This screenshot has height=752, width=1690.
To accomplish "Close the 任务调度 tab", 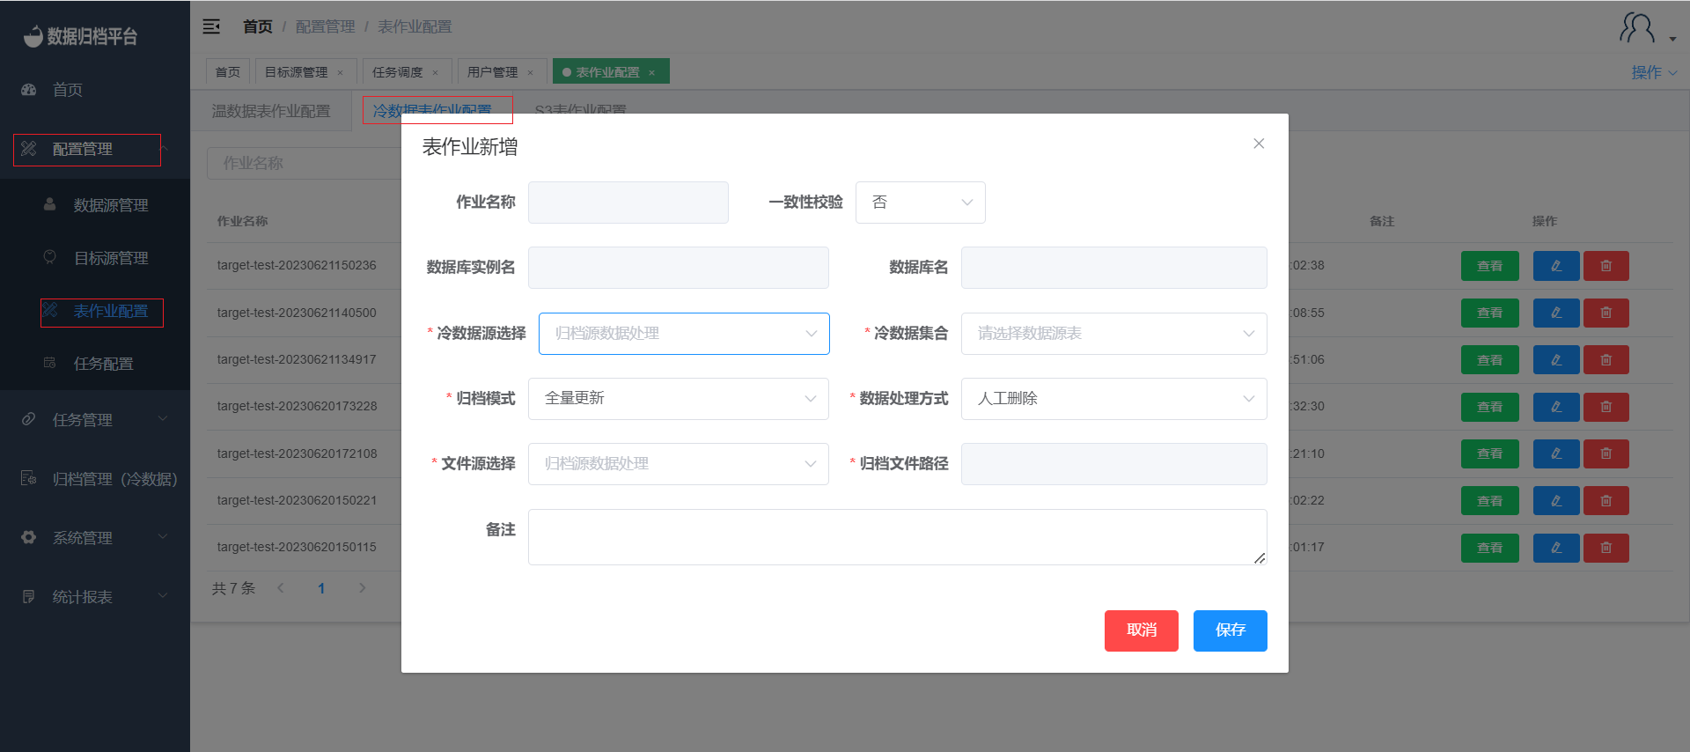I will pyautogui.click(x=436, y=73).
